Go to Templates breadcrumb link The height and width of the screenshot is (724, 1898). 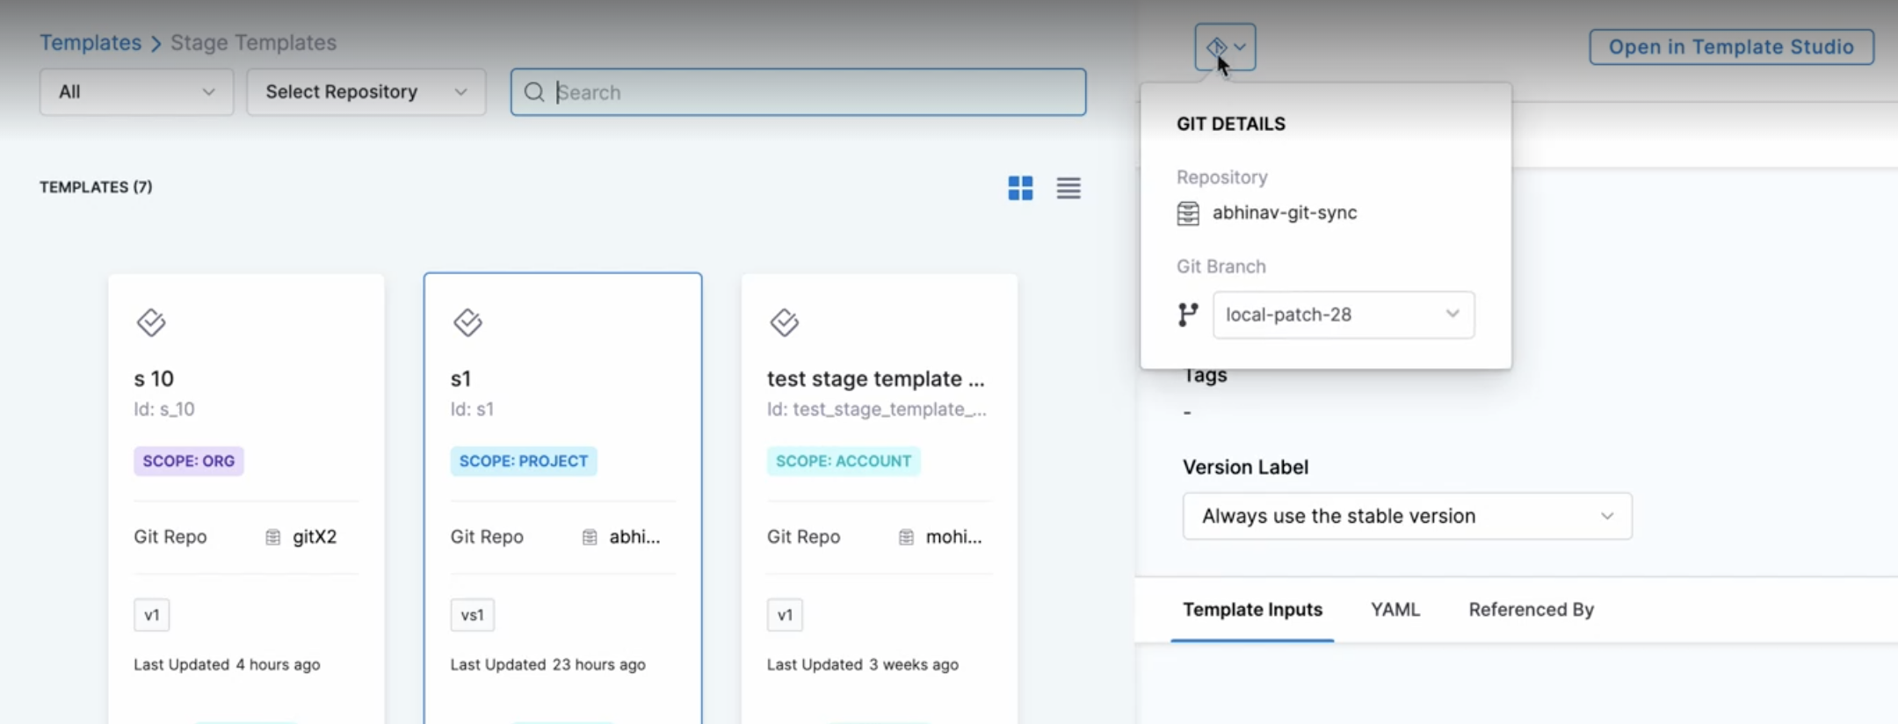coord(91,43)
